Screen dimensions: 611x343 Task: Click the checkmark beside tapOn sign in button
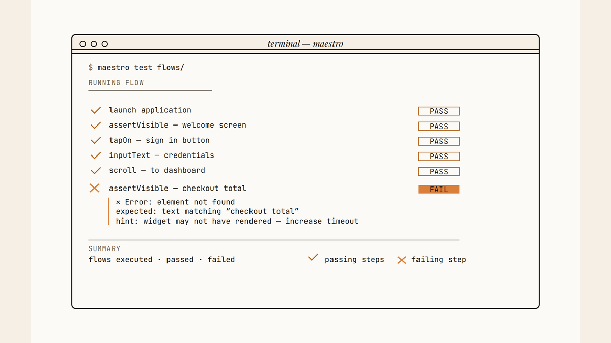95,140
